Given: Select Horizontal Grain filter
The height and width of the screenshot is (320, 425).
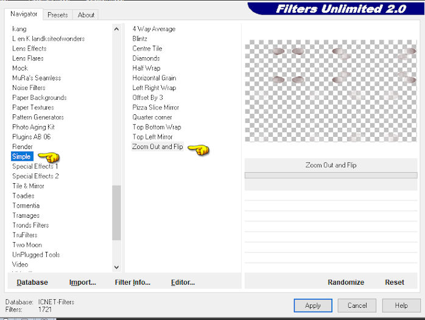Looking at the screenshot, I should [x=154, y=78].
